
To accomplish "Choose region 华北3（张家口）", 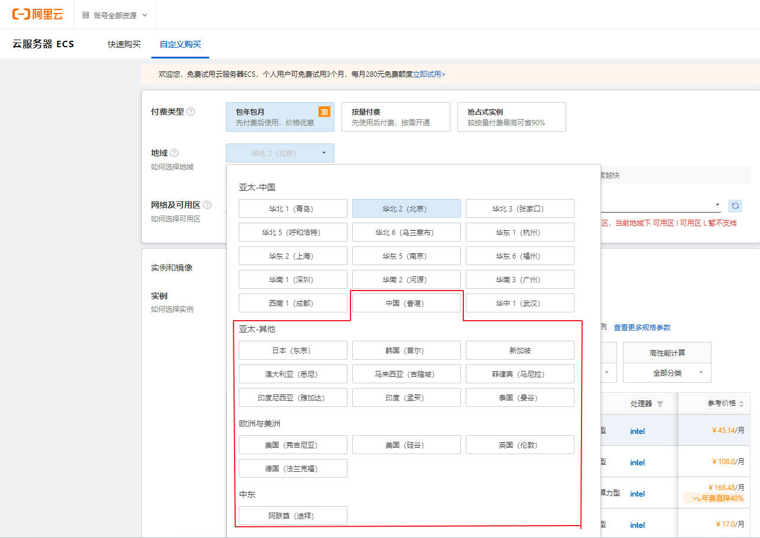I will tap(520, 208).
